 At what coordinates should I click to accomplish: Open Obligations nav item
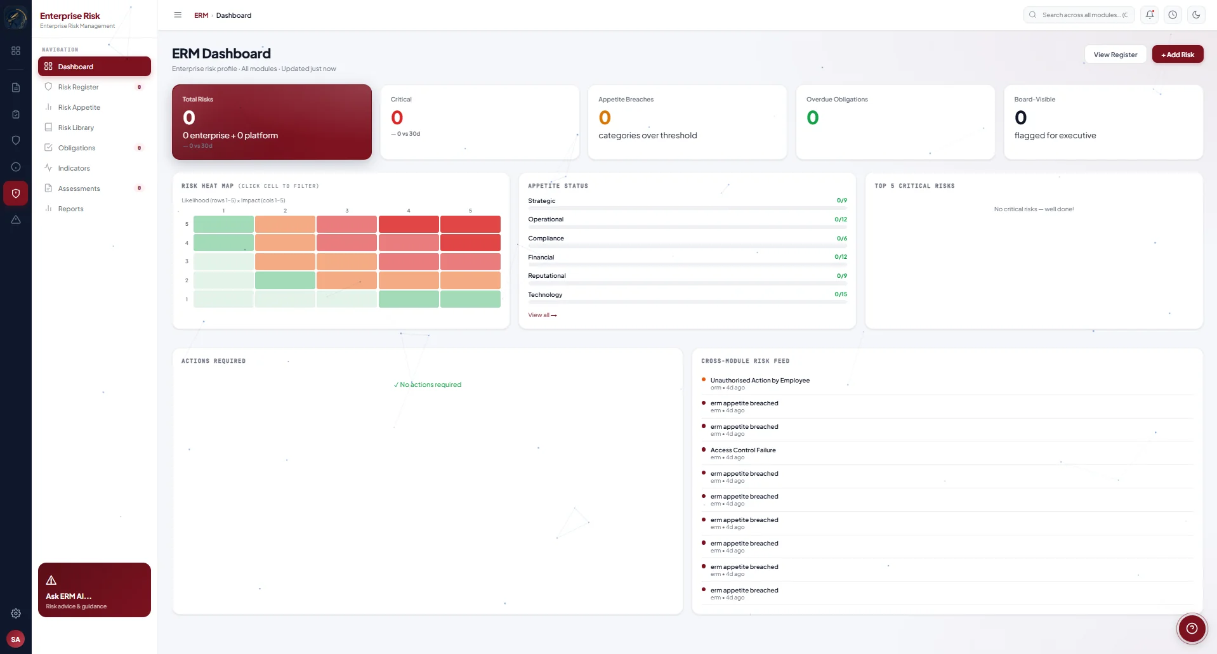(x=95, y=148)
